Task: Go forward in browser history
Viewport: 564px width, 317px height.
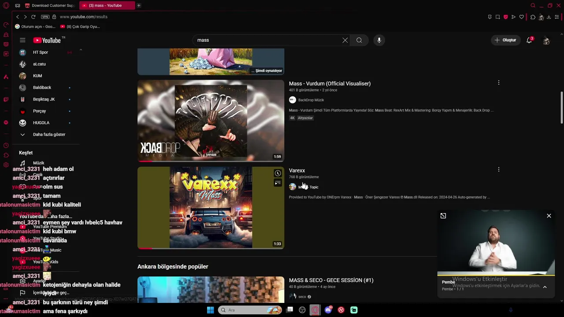Action: 25,17
